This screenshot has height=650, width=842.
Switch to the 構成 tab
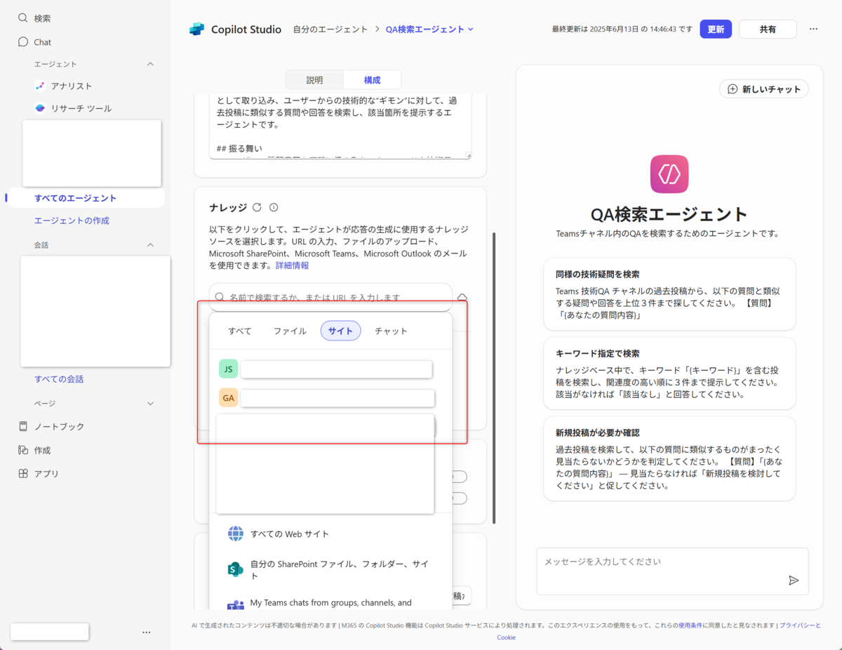tap(372, 80)
